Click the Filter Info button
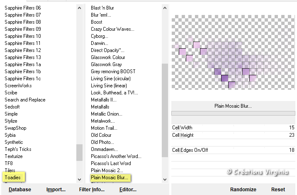297x195 pixels. [92, 190]
